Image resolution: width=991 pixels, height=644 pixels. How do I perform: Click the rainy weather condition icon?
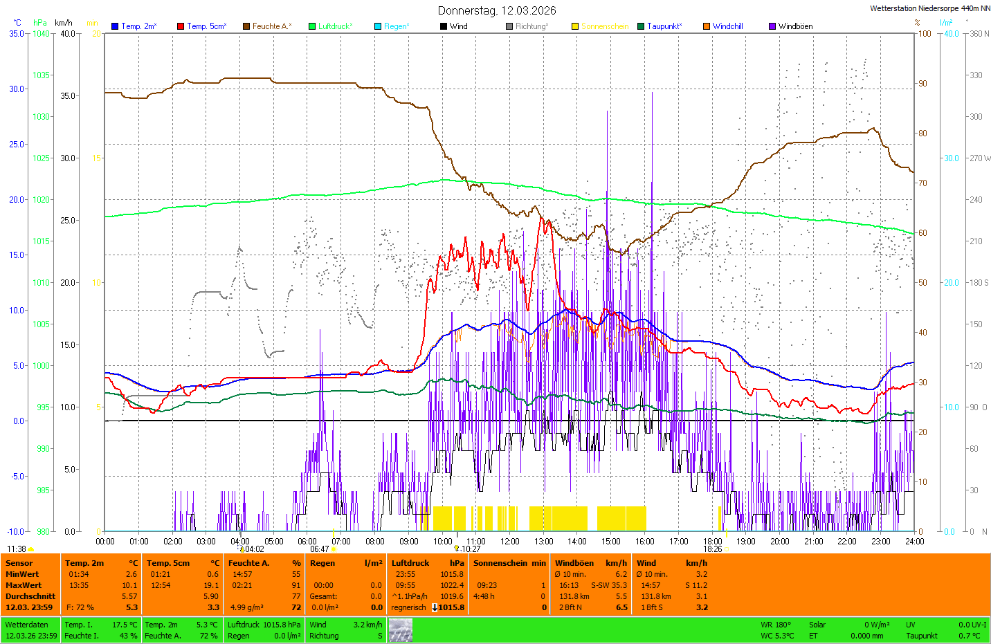pyautogui.click(x=400, y=630)
